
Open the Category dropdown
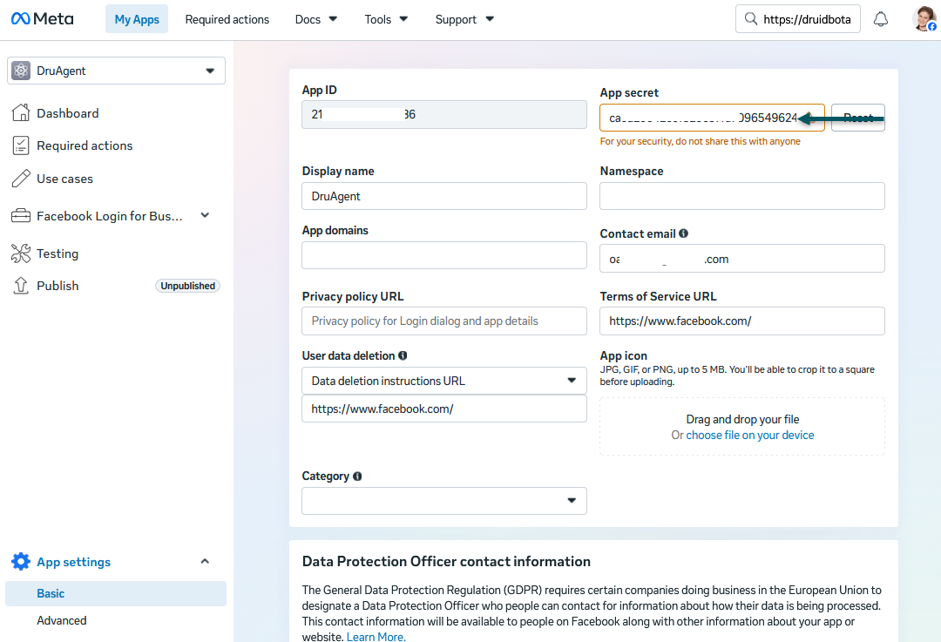click(x=444, y=500)
